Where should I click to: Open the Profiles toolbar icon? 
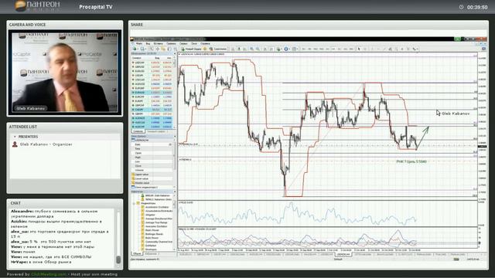(x=142, y=49)
